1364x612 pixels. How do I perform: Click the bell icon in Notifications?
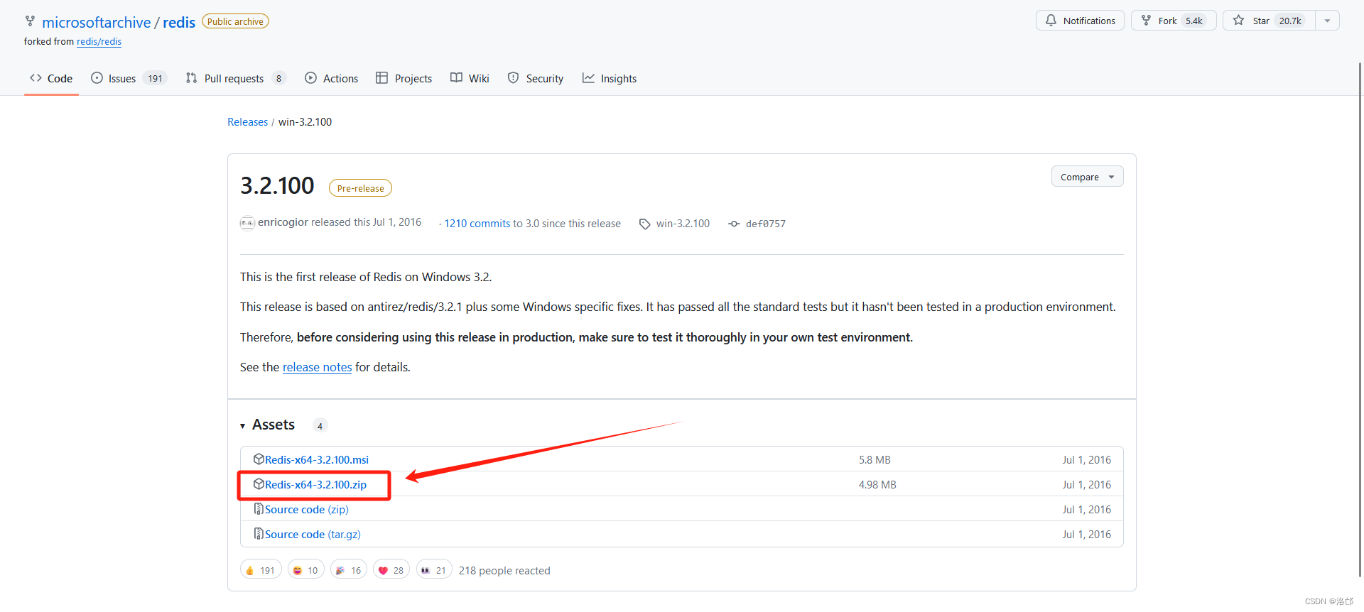point(1051,21)
